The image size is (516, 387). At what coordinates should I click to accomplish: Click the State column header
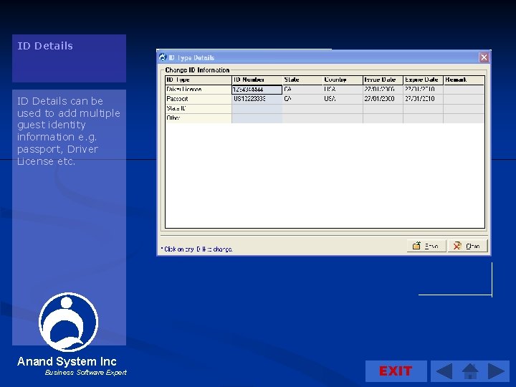point(302,80)
